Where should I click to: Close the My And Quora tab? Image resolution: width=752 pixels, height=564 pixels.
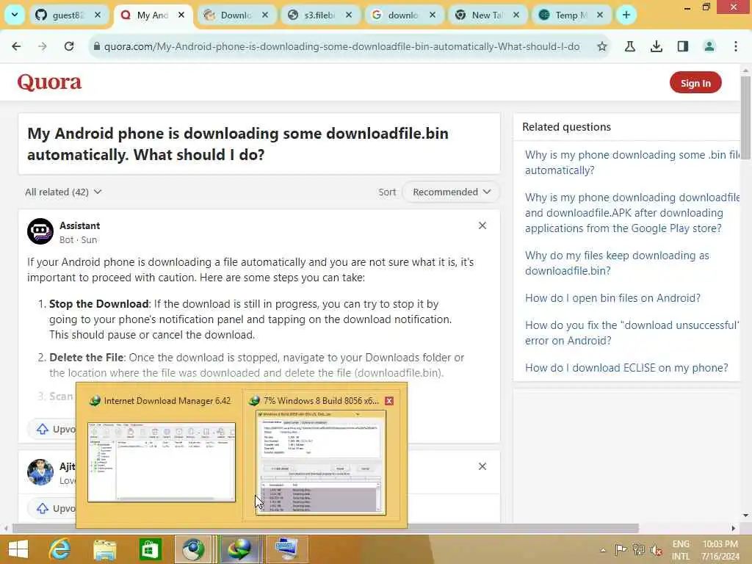pos(181,15)
